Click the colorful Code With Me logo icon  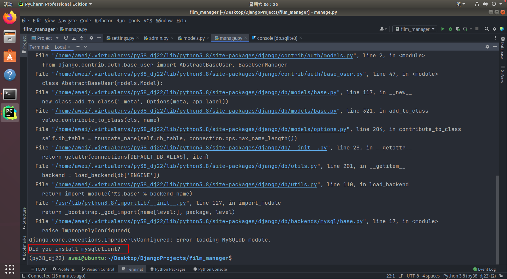pyautogui.click(x=502, y=29)
